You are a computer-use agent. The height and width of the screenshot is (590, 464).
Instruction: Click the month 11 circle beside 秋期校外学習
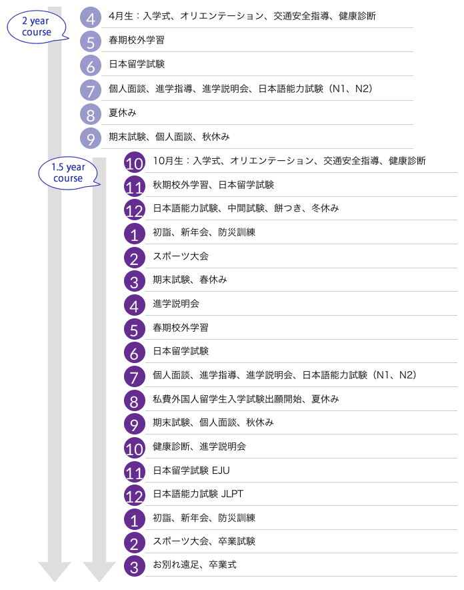(135, 186)
